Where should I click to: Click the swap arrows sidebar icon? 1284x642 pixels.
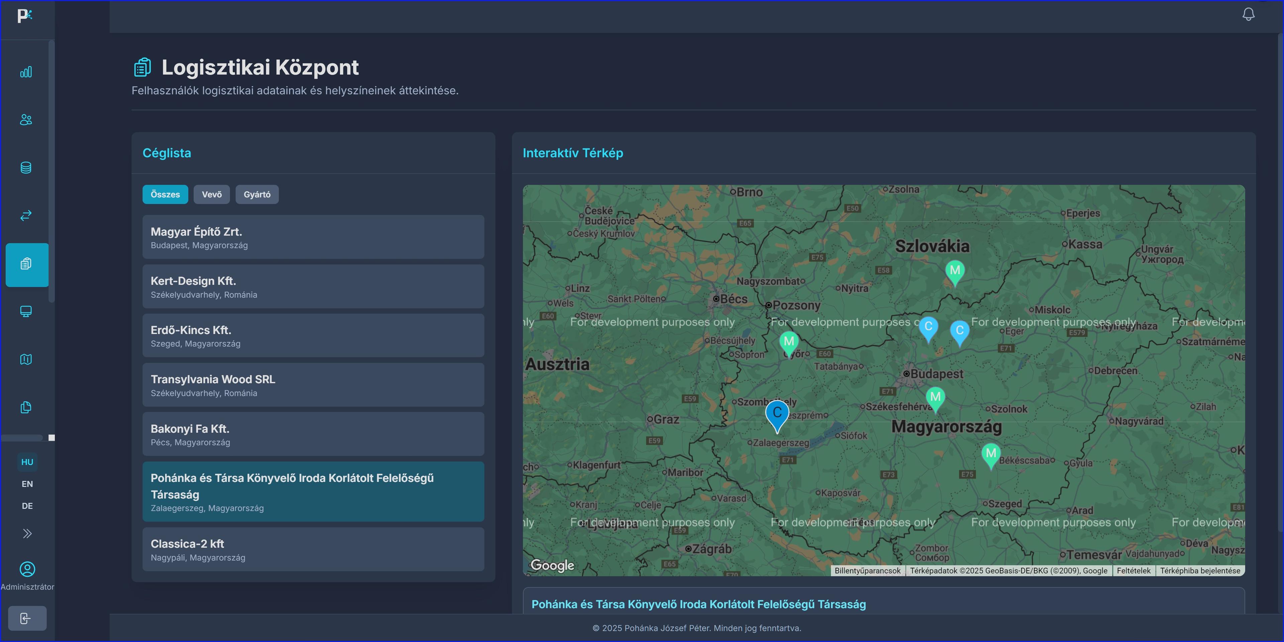point(26,215)
